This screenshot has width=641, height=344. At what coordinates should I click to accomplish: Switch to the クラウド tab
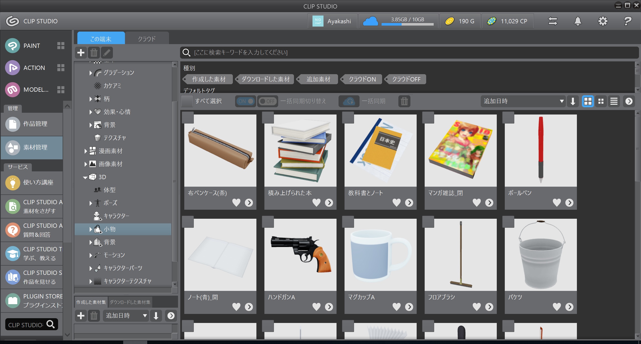tap(147, 39)
